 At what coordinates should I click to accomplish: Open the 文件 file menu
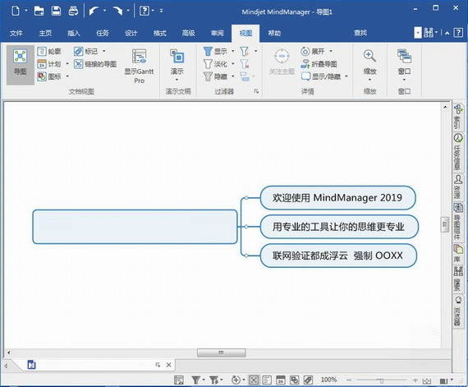[x=16, y=33]
